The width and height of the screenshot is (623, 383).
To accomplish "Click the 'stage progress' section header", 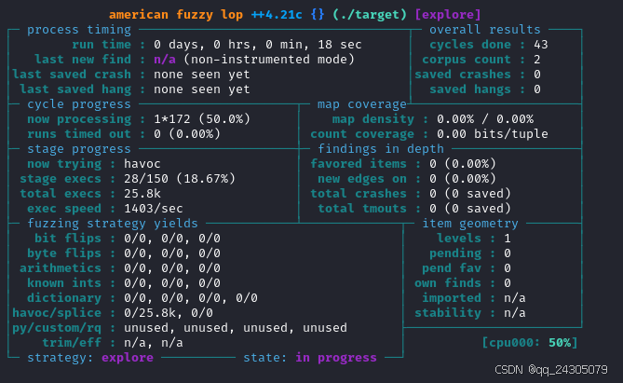I will [x=78, y=149].
